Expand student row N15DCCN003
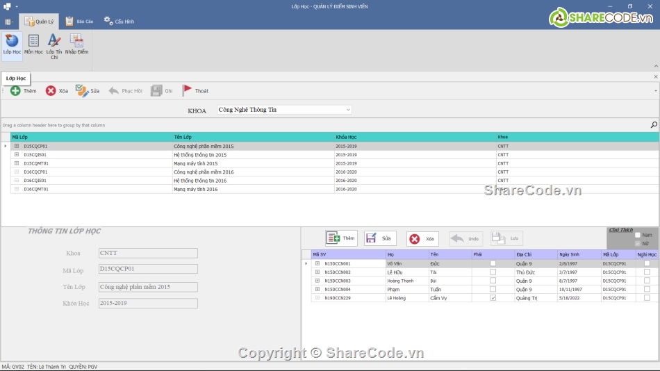 point(317,281)
